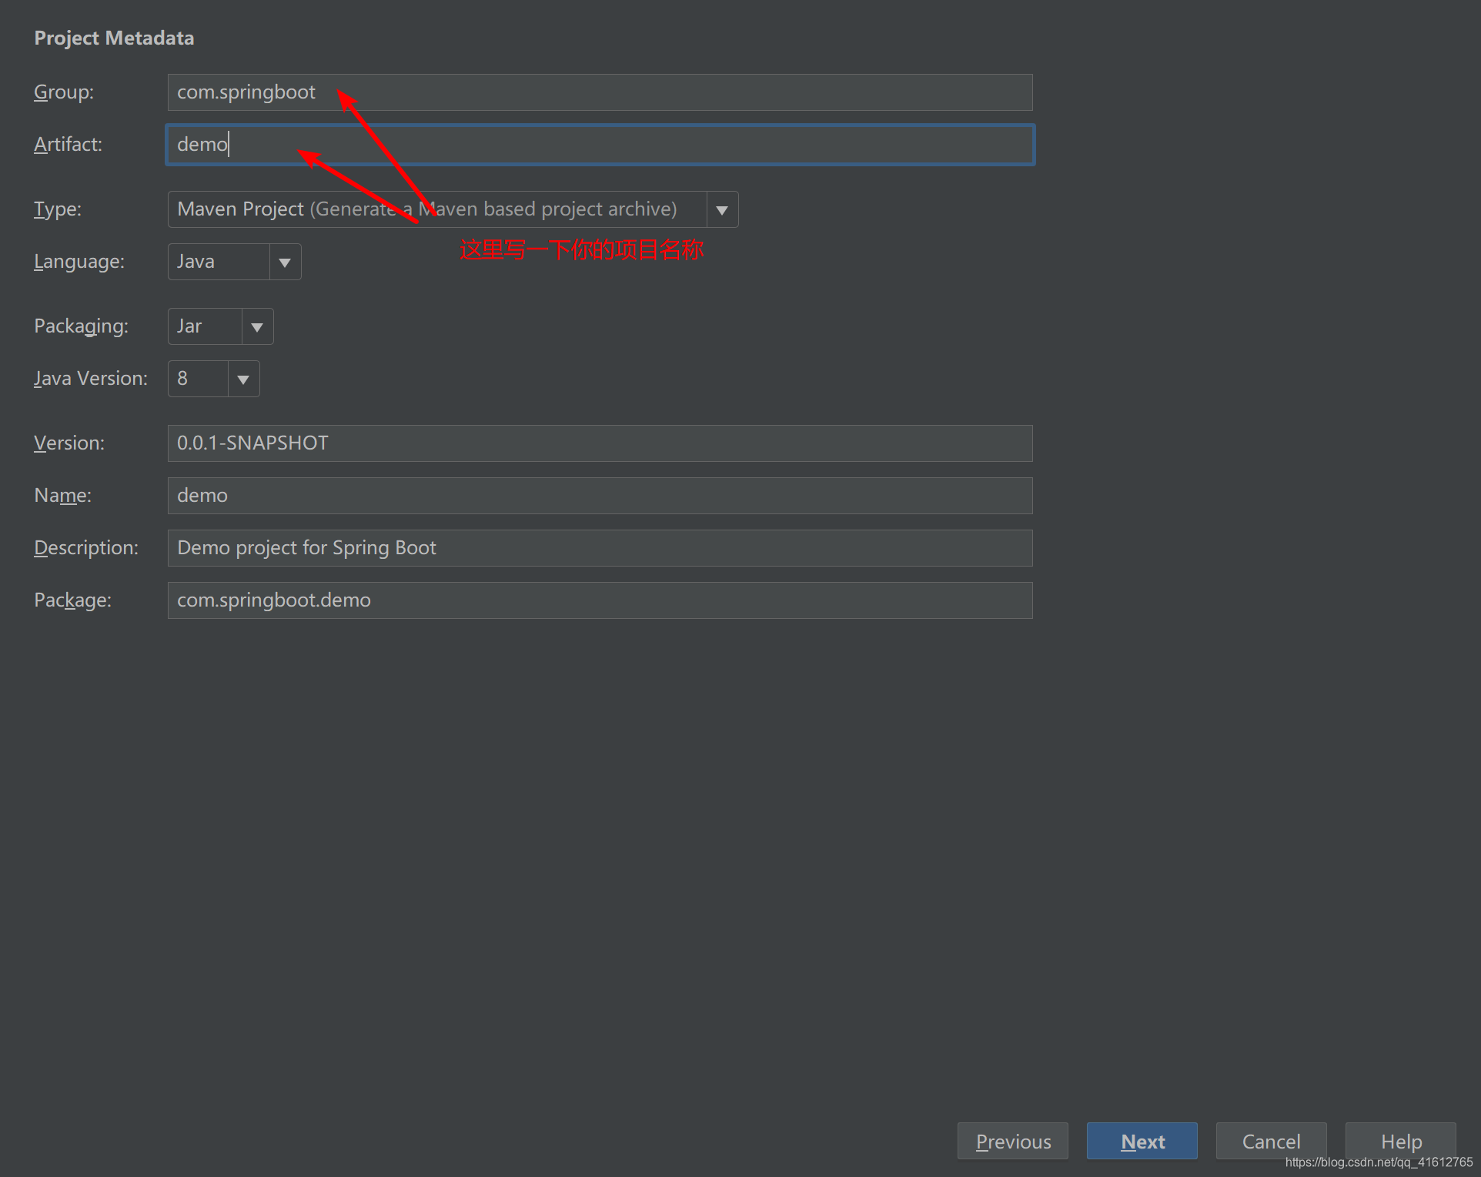The image size is (1481, 1177).
Task: Click the blog.csdn.net watermark link
Action: (x=1378, y=1162)
